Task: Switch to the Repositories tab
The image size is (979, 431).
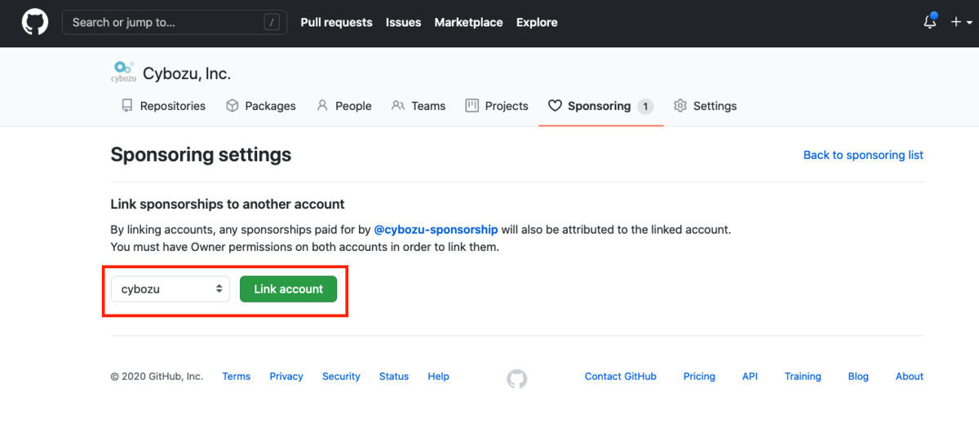Action: 163,106
